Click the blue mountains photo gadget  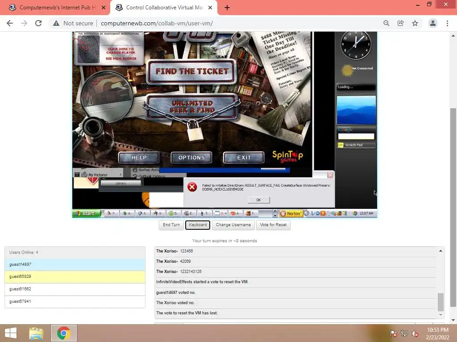(x=356, y=110)
